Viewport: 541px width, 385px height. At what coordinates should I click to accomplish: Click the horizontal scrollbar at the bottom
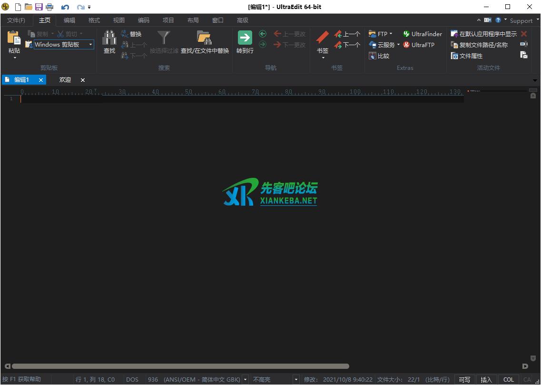(181, 366)
